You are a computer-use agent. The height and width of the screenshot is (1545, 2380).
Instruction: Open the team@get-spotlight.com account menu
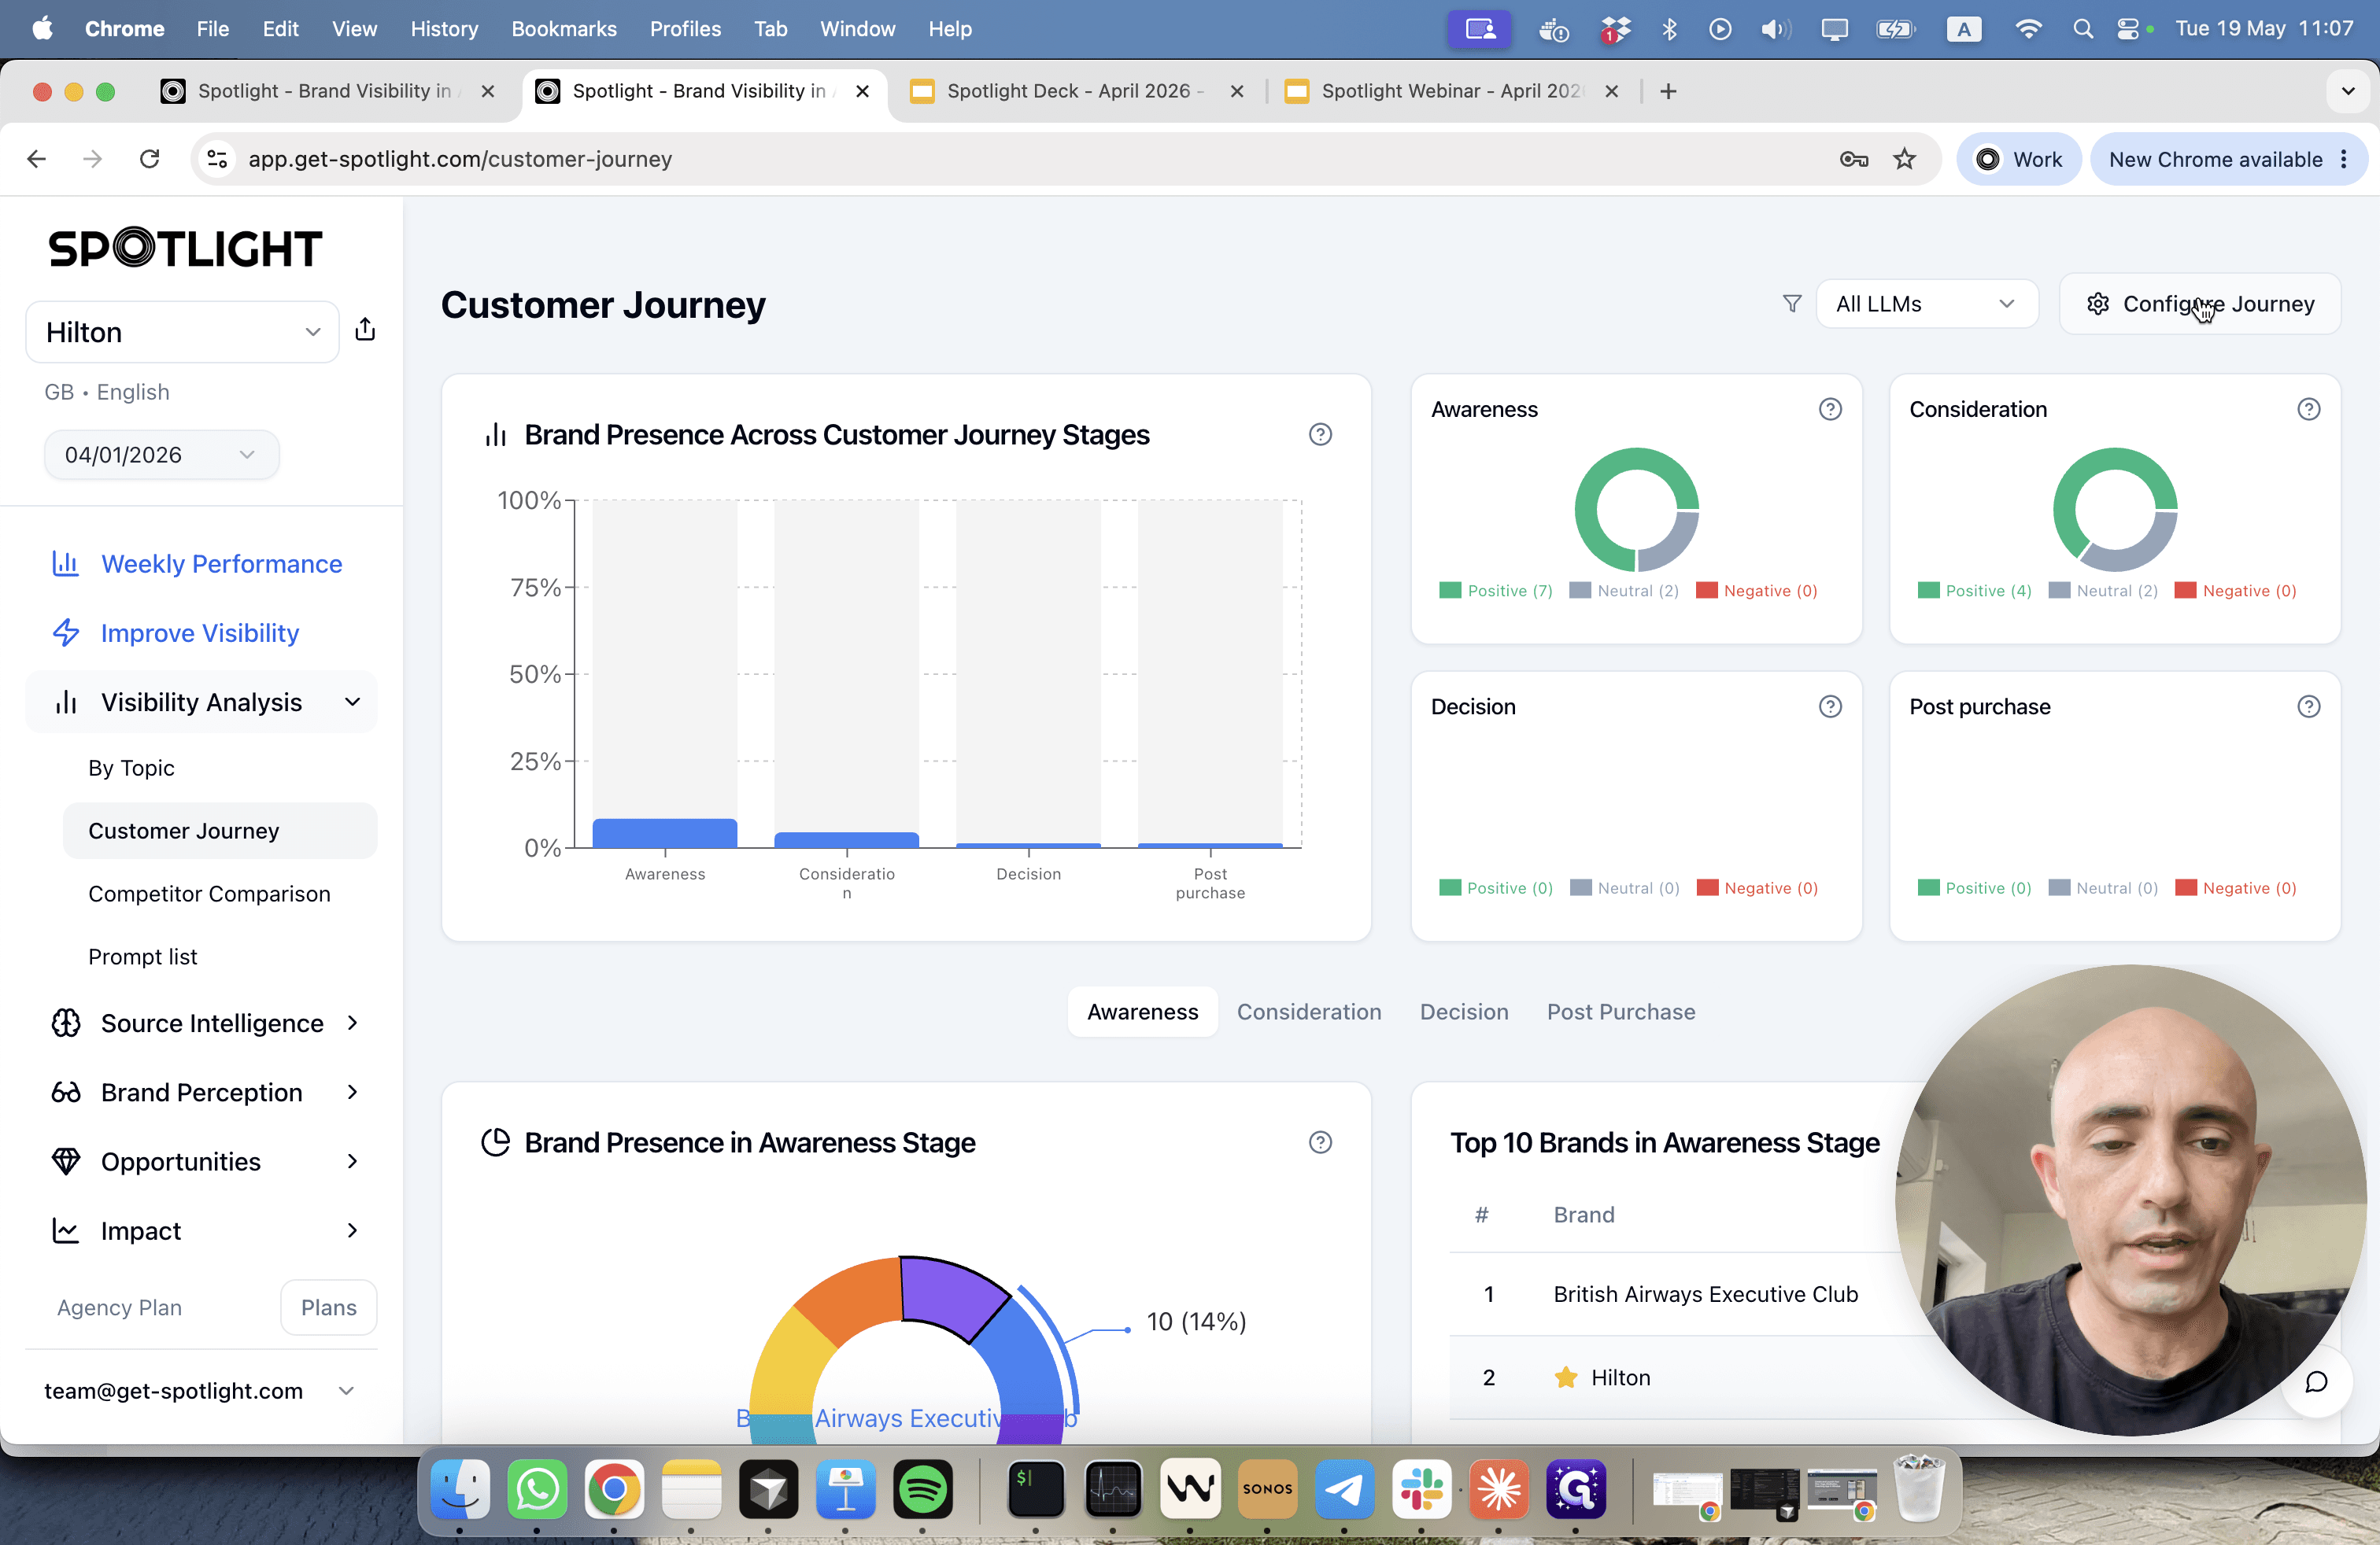(200, 1391)
